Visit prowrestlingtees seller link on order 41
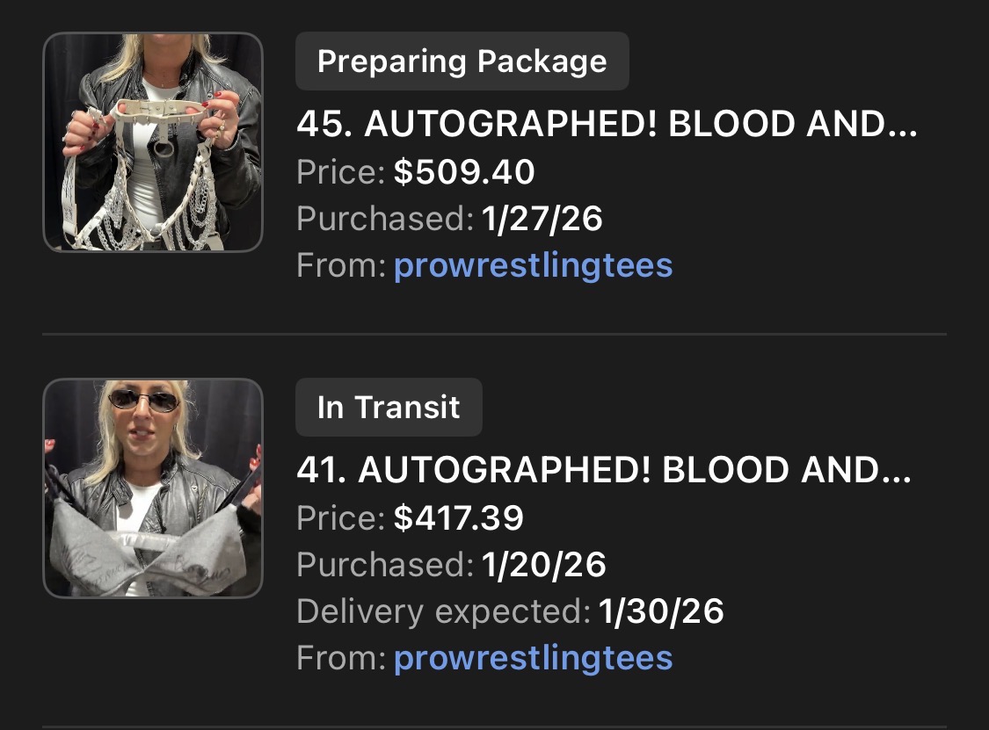989x730 pixels. tap(533, 658)
